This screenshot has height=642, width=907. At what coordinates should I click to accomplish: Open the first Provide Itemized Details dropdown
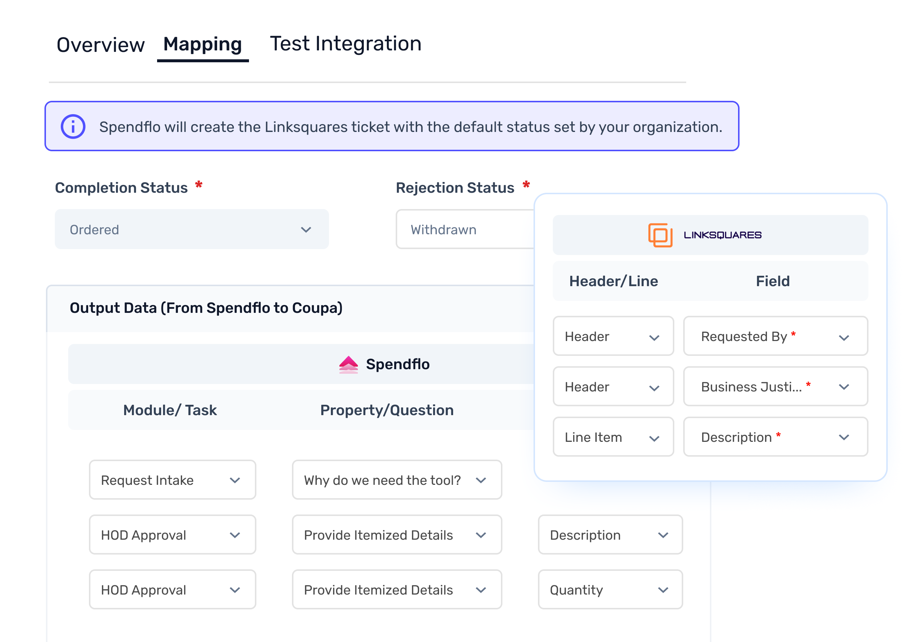396,535
